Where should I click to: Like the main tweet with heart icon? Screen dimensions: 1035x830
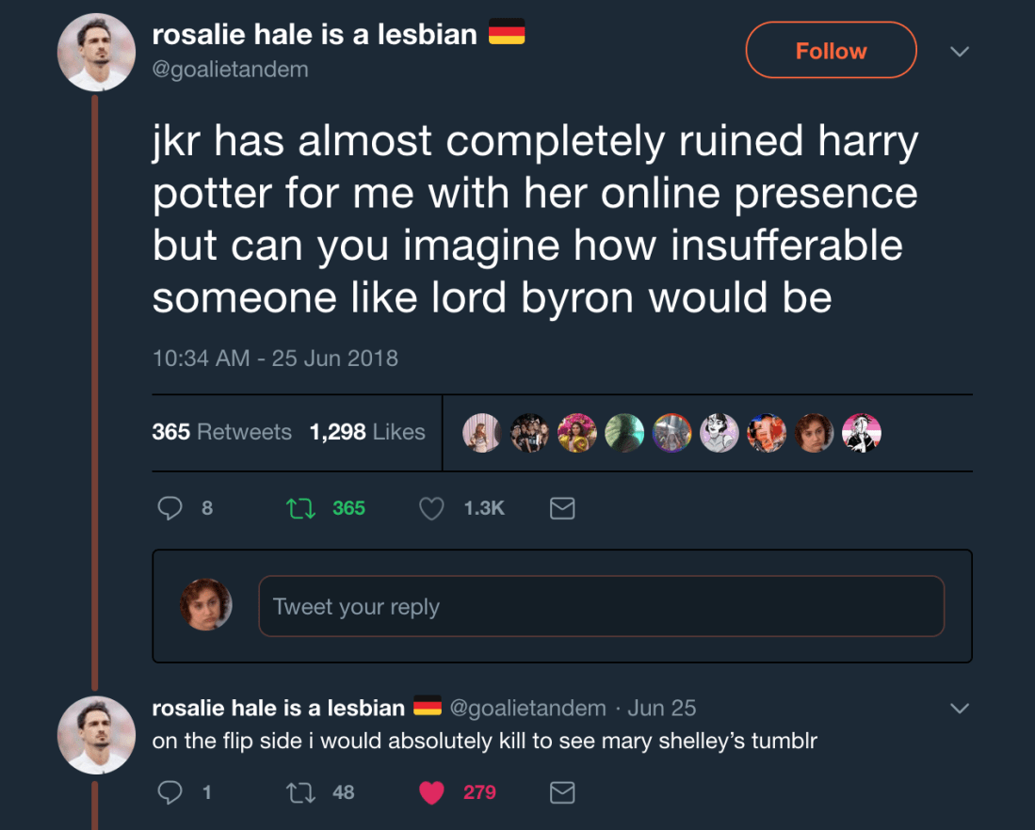pyautogui.click(x=431, y=508)
